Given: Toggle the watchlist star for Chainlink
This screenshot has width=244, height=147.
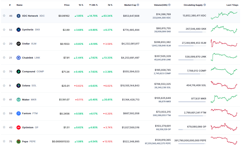Looking at the screenshot, I should click(x=4, y=57).
